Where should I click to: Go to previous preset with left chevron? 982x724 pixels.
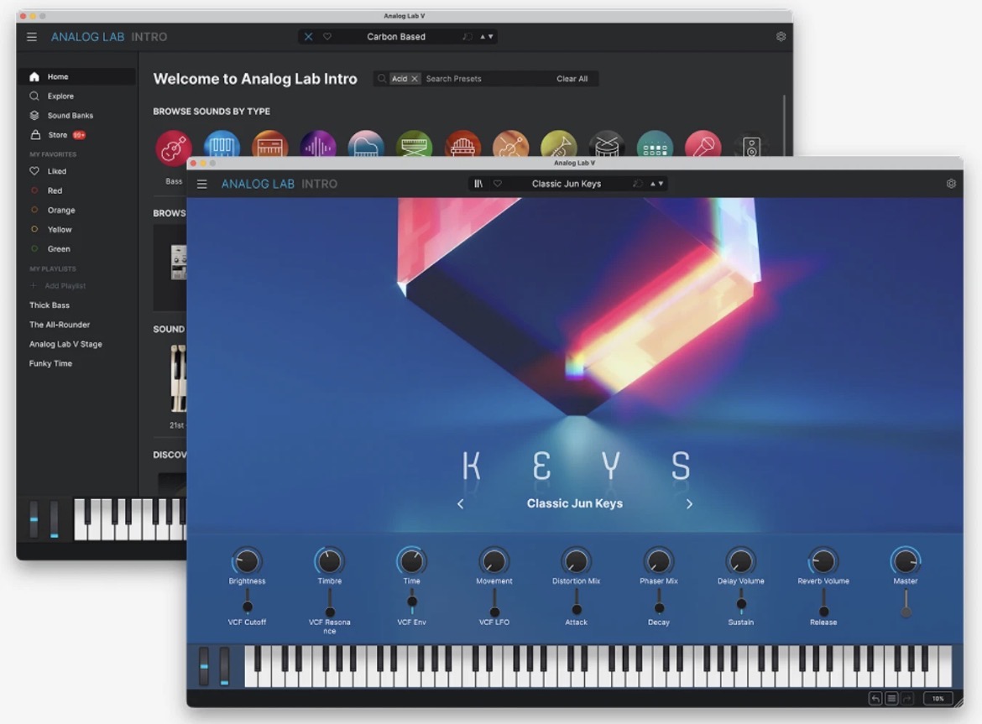click(x=461, y=504)
